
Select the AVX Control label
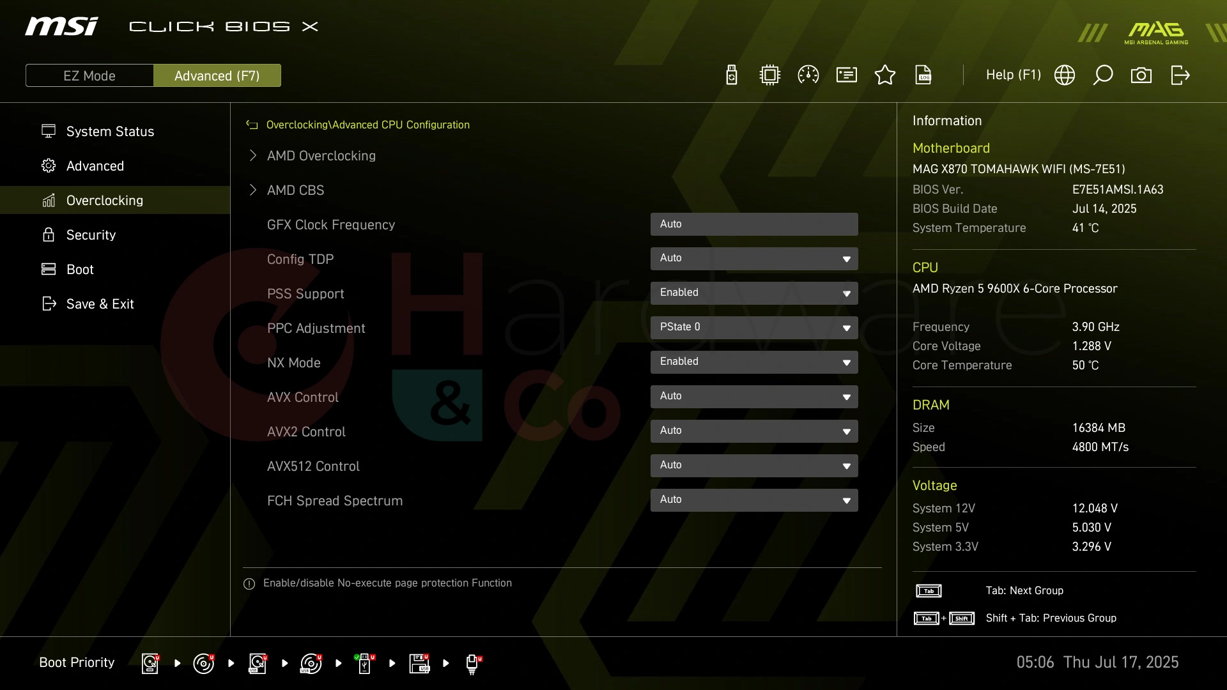(x=303, y=397)
